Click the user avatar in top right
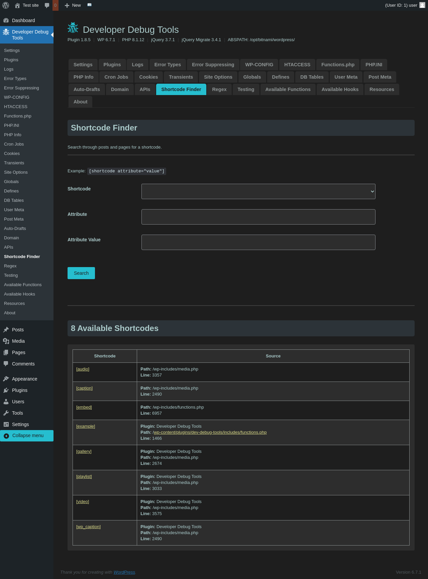428x579 pixels. point(422,5)
